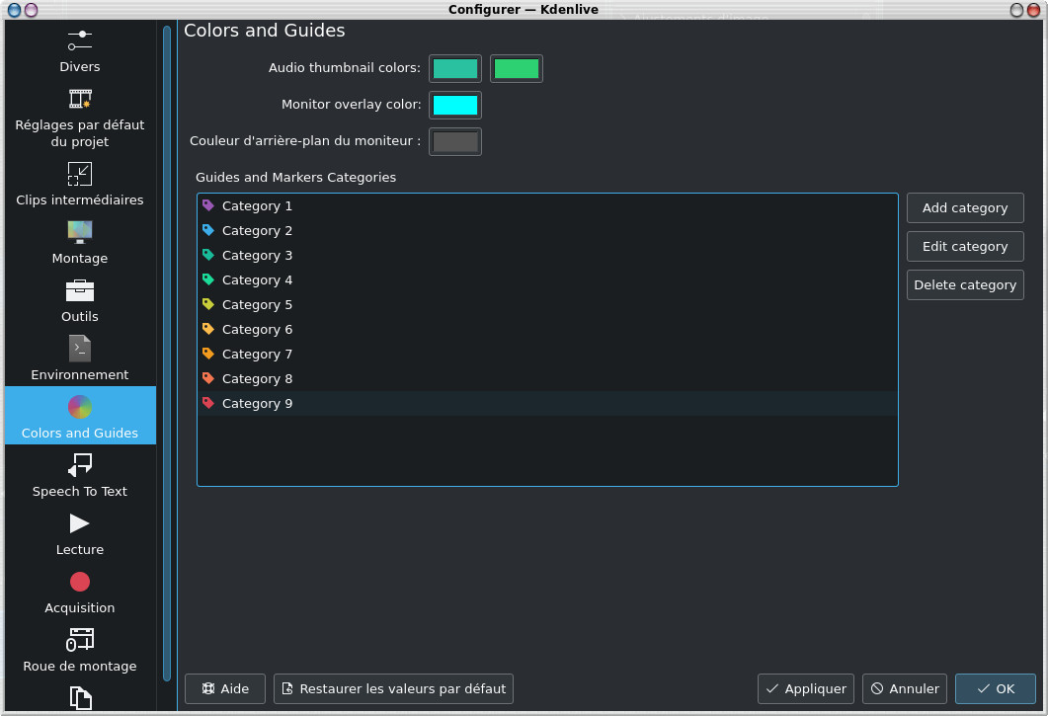Open Réglages par défaut du projet icon

coord(80,99)
